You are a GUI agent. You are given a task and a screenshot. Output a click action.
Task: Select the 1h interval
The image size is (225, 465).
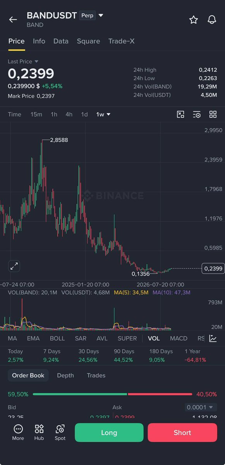[x=54, y=114]
